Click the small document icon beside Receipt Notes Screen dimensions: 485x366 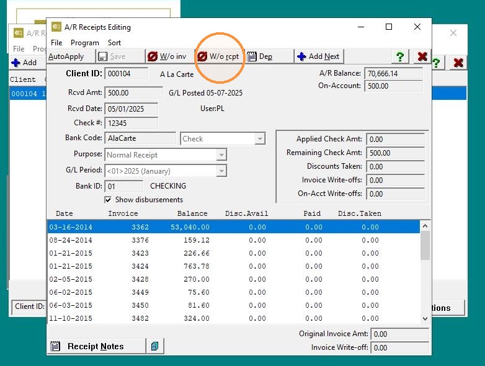pyautogui.click(x=155, y=346)
